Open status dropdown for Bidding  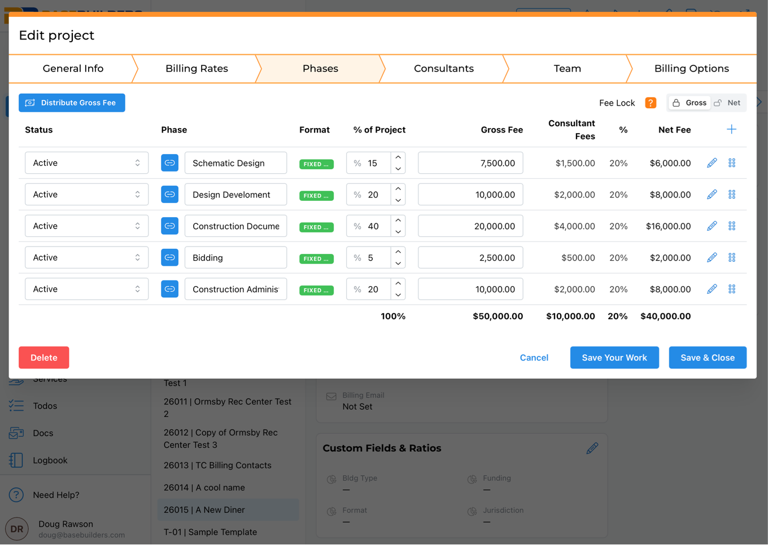[x=86, y=258]
